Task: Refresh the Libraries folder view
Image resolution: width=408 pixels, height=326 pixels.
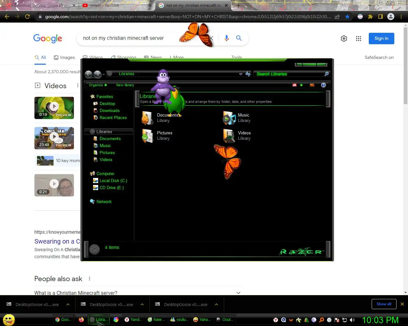Action: tap(248, 74)
